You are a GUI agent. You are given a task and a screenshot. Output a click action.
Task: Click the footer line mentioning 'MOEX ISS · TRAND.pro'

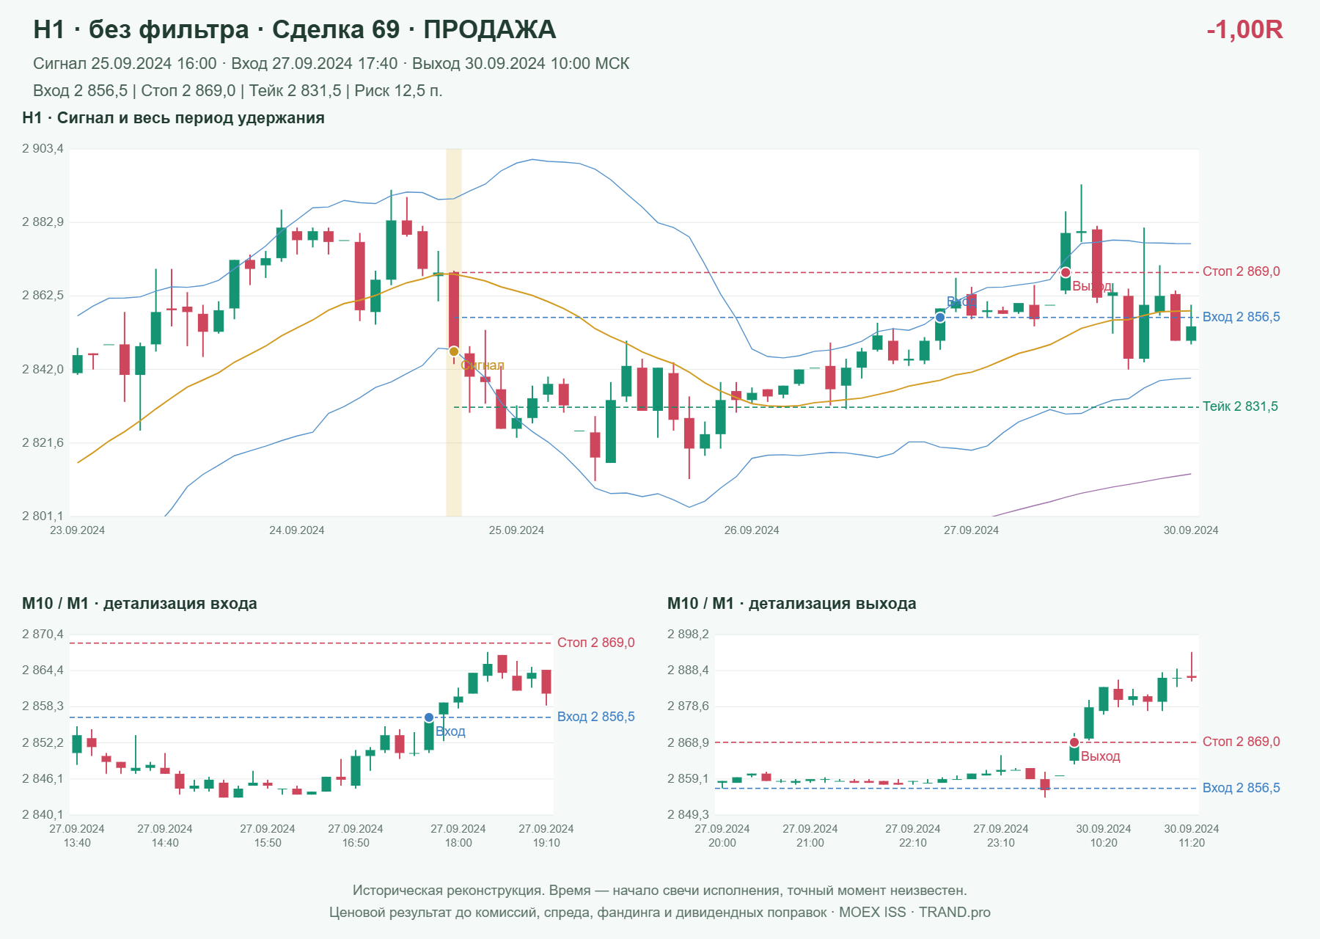coord(660,913)
